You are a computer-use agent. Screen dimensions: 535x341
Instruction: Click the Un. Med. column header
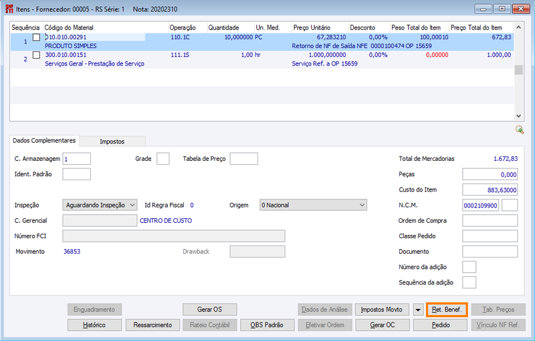[273, 27]
